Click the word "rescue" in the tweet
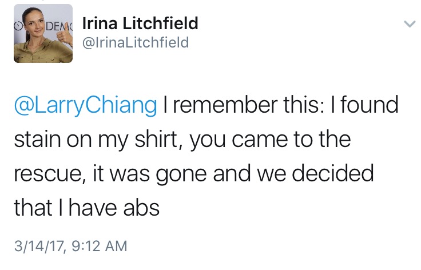The image size is (421, 270). click(x=49, y=174)
